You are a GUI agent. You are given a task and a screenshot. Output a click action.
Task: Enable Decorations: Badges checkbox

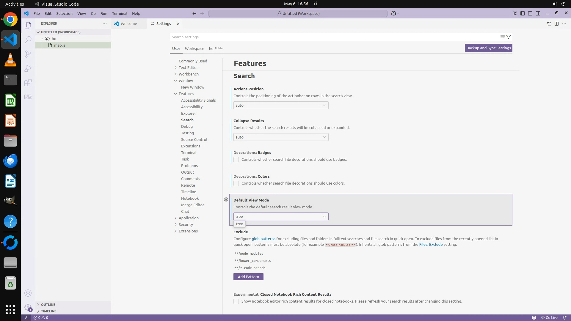coord(236,160)
